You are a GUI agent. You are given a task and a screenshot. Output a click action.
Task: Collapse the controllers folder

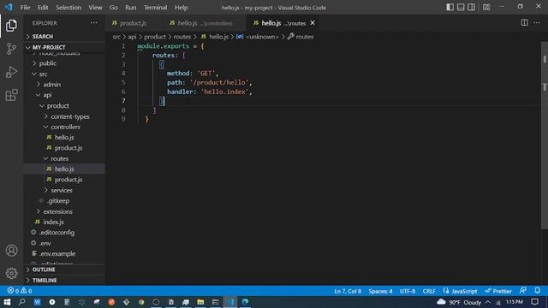[x=65, y=127]
